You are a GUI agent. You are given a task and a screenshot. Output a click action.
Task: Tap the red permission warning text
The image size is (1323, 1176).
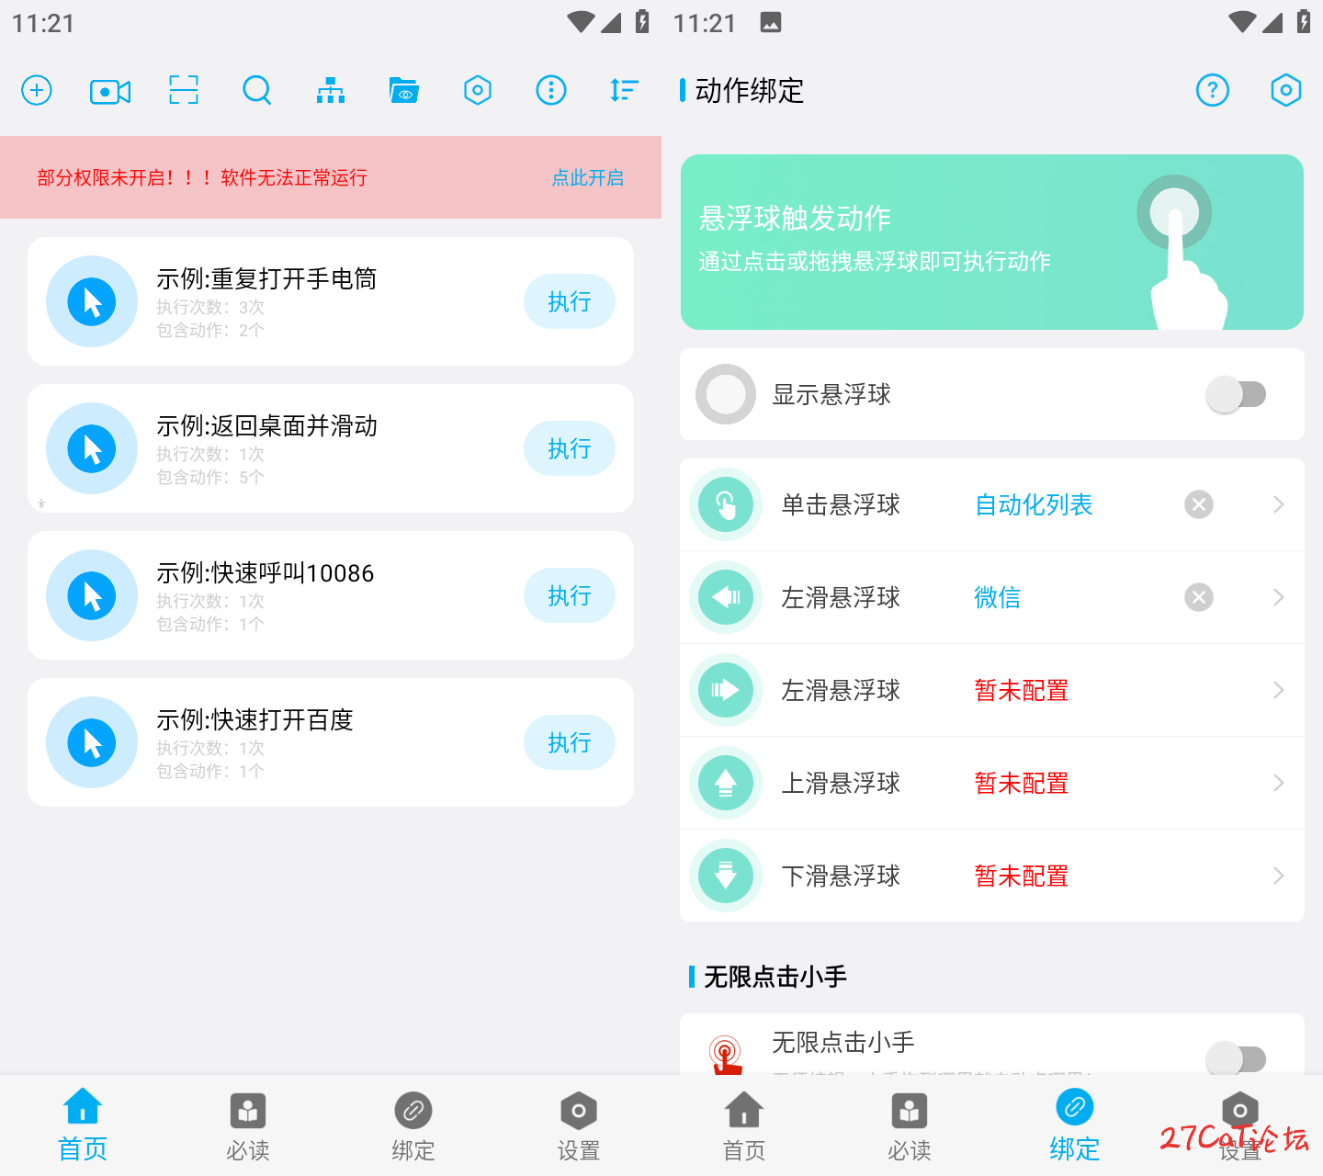click(202, 177)
